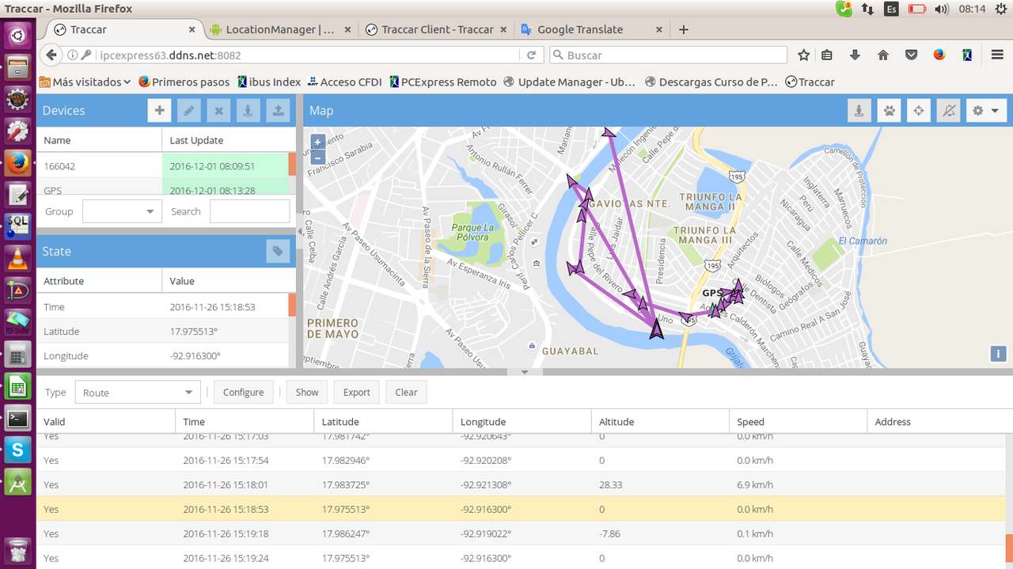The width and height of the screenshot is (1013, 569).
Task: Open Firefox downloads arrow icon
Action: [855, 55]
